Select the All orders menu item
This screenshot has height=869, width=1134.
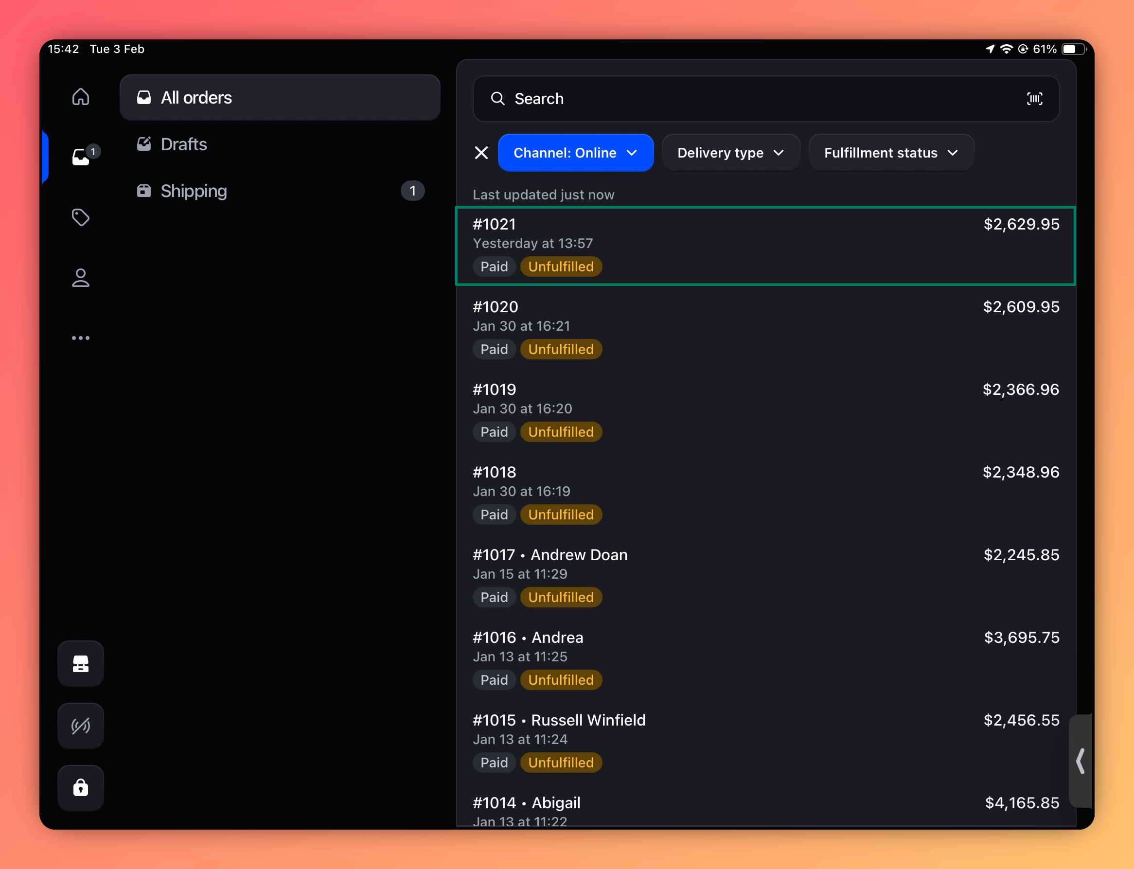pyautogui.click(x=279, y=98)
